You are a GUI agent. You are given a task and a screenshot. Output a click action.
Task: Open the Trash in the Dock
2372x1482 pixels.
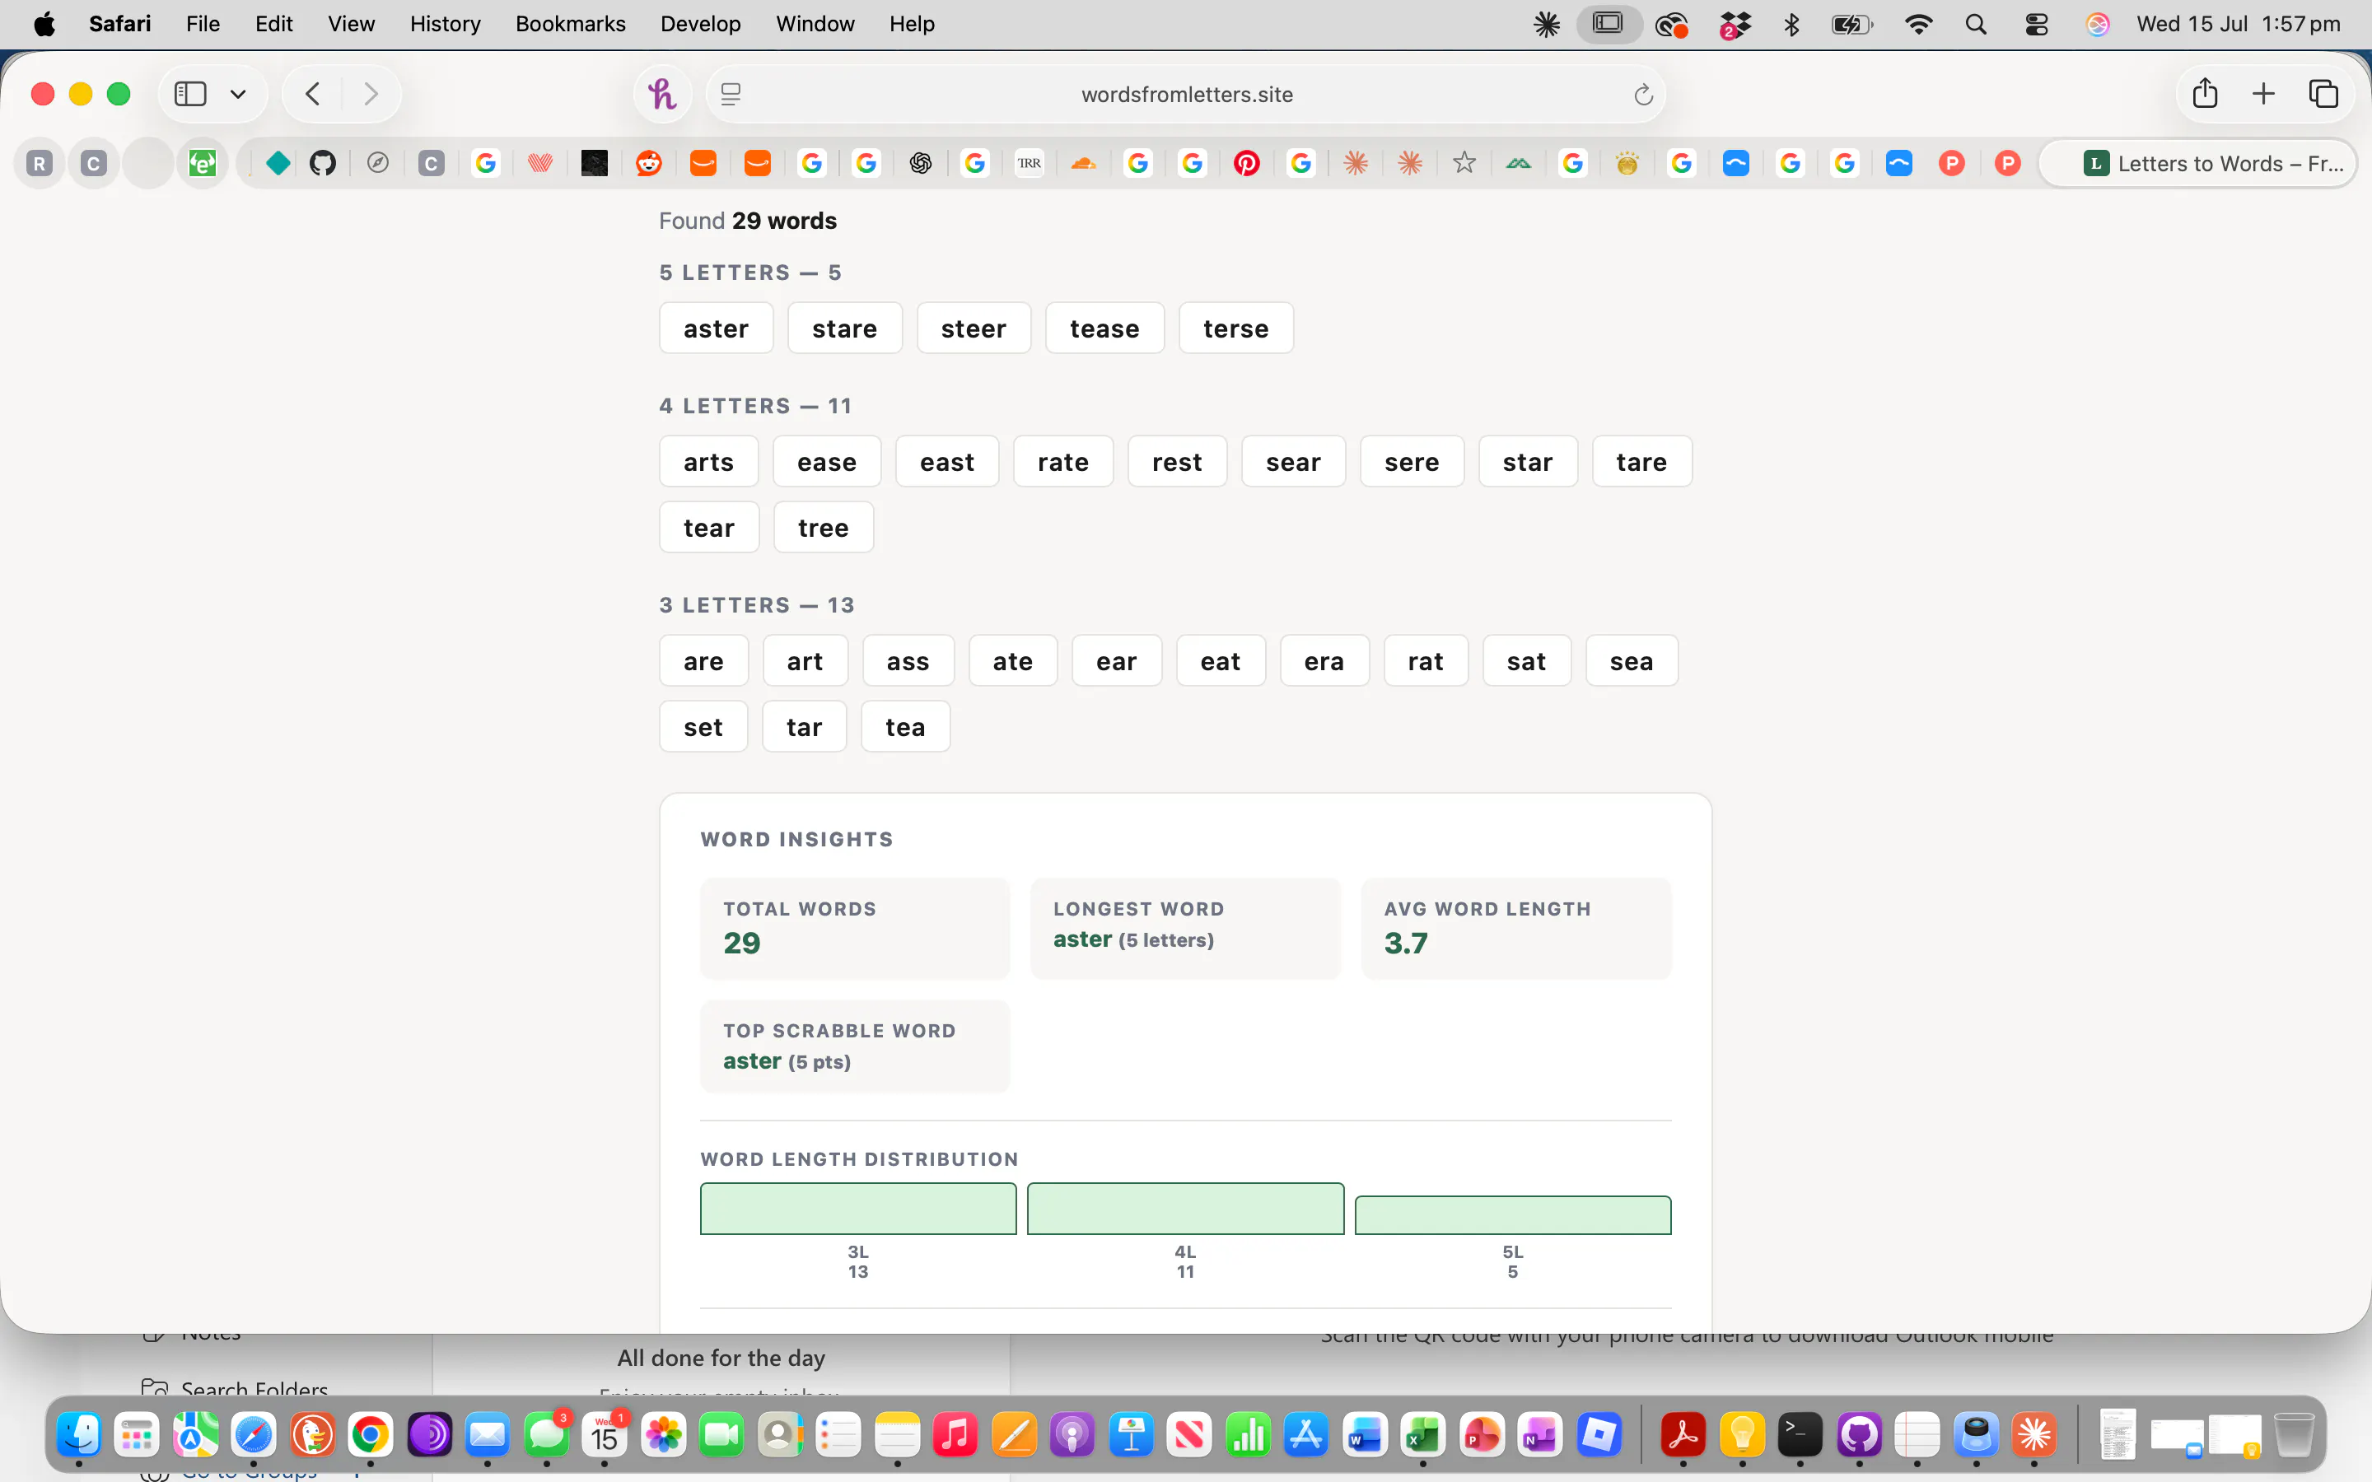[x=2294, y=1436]
